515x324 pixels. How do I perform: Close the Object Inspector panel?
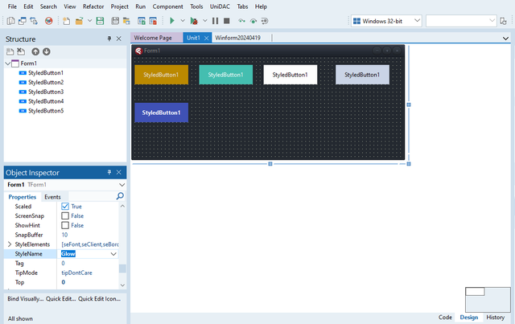[119, 172]
